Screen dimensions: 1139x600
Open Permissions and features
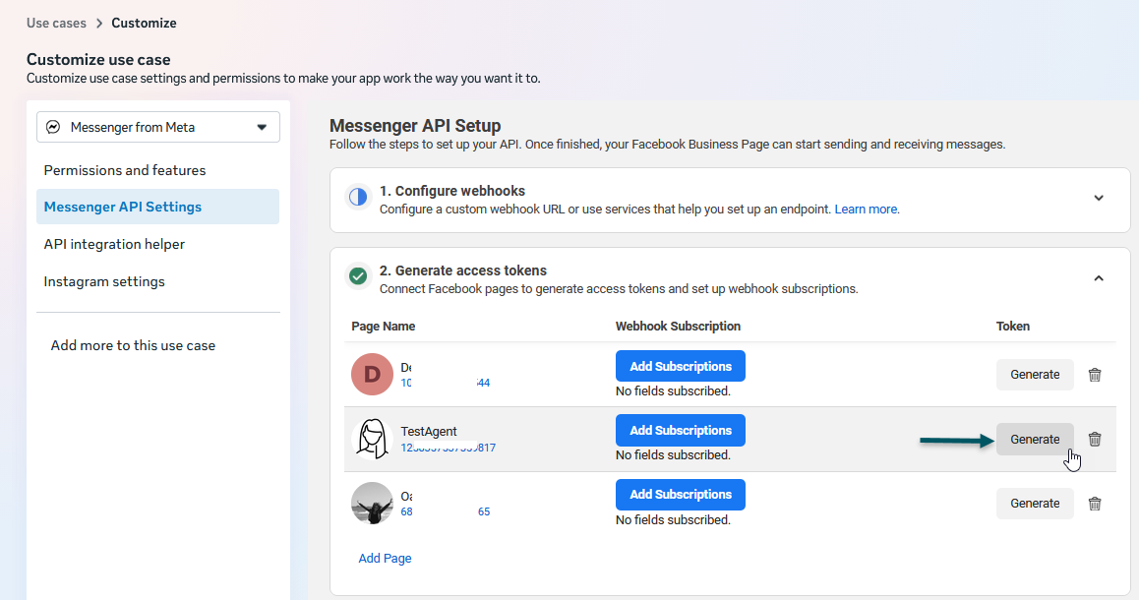point(124,170)
